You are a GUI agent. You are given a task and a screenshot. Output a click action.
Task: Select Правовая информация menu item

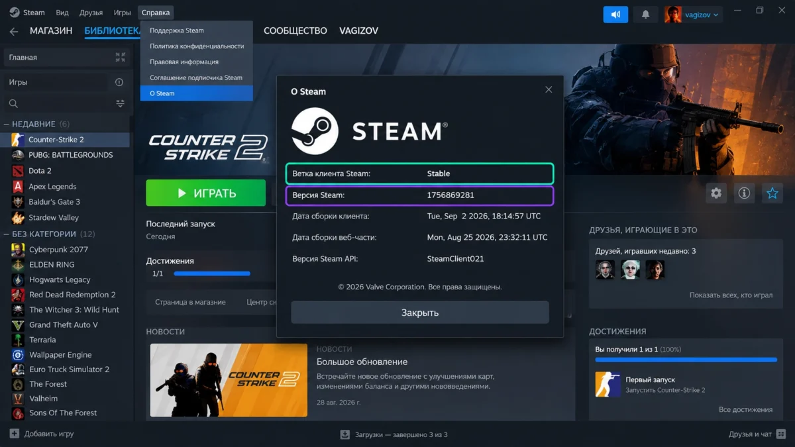pos(196,62)
